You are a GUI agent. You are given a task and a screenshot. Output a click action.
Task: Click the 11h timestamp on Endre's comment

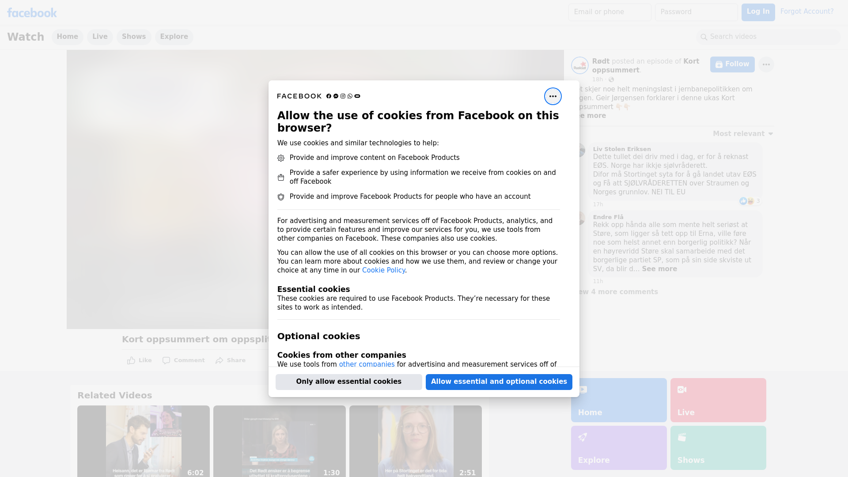pyautogui.click(x=598, y=281)
